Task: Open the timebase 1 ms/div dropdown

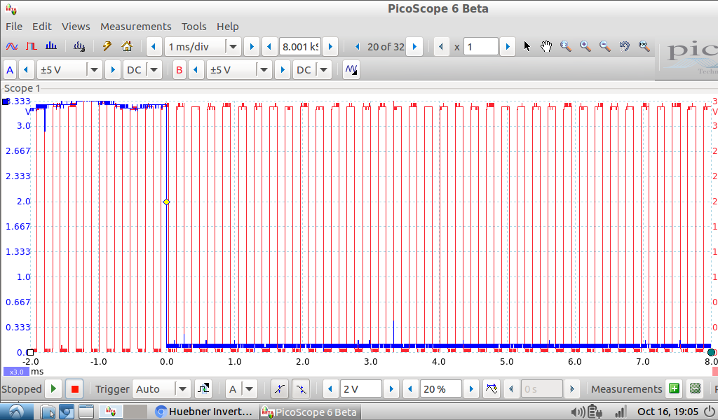Action: click(x=233, y=47)
